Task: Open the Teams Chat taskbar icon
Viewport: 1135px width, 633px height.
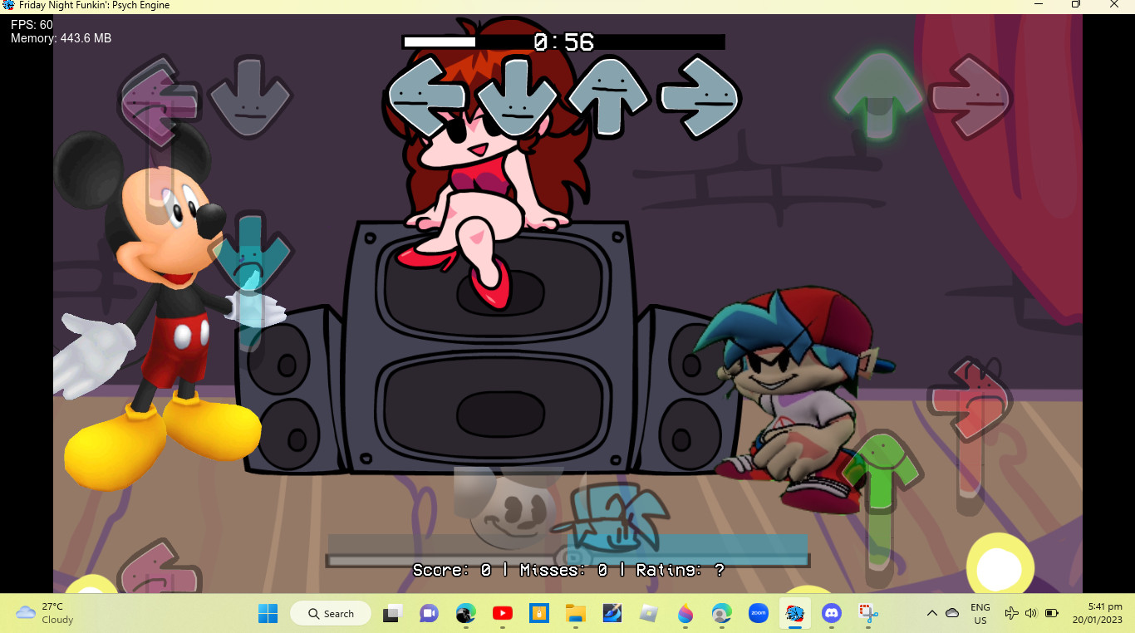Action: pyautogui.click(x=429, y=614)
